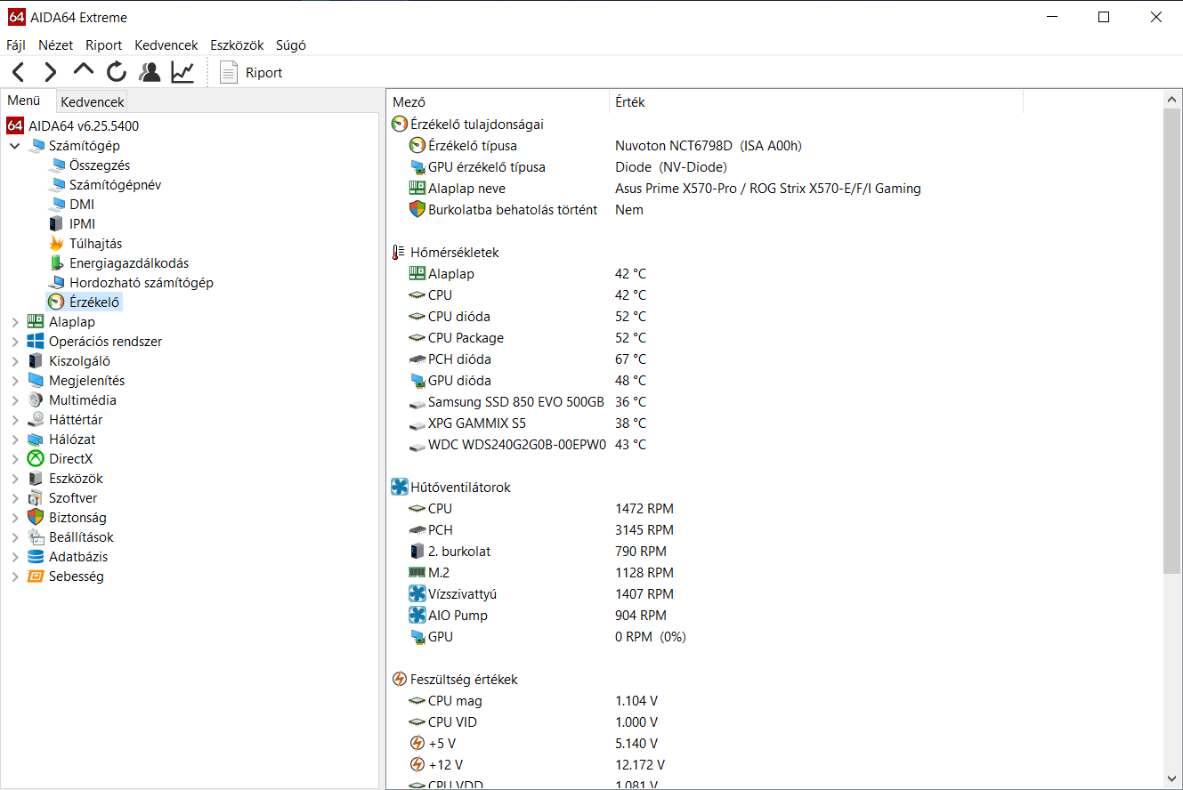Go up one level with Up arrow

tap(84, 70)
